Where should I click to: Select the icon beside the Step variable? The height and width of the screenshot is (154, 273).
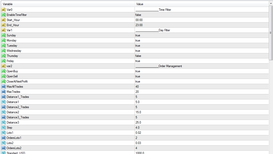(x=4, y=127)
